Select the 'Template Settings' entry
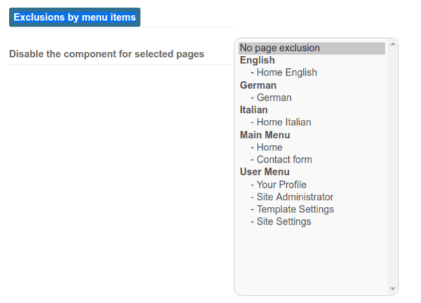This screenshot has height=303, width=421. pos(311,209)
